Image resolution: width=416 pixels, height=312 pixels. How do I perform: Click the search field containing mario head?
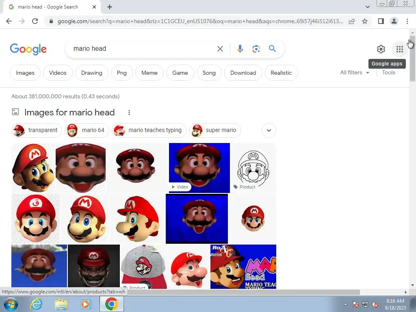coord(143,49)
